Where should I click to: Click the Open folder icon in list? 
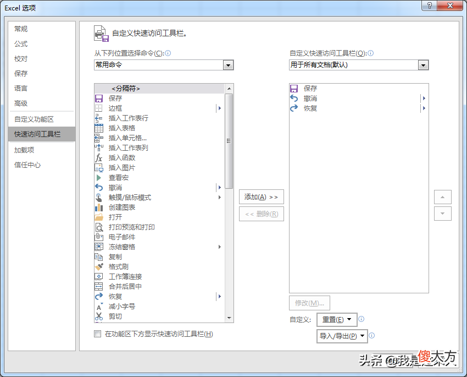coord(98,217)
